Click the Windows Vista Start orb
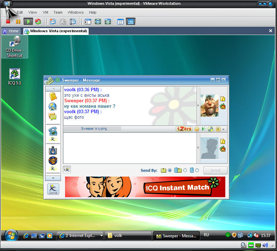 (11, 236)
